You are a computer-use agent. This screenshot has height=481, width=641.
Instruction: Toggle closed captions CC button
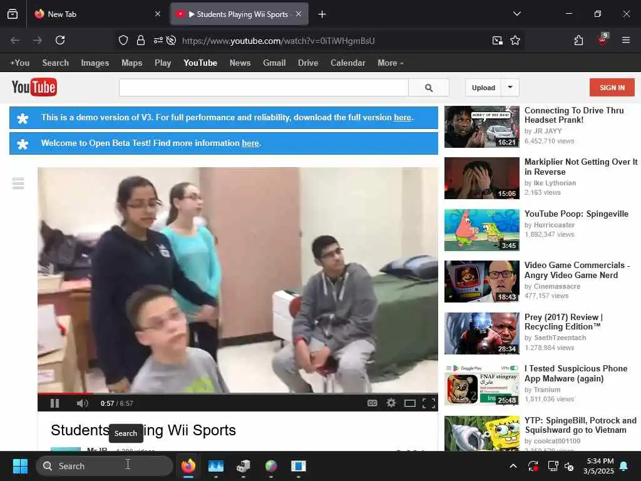click(x=372, y=403)
